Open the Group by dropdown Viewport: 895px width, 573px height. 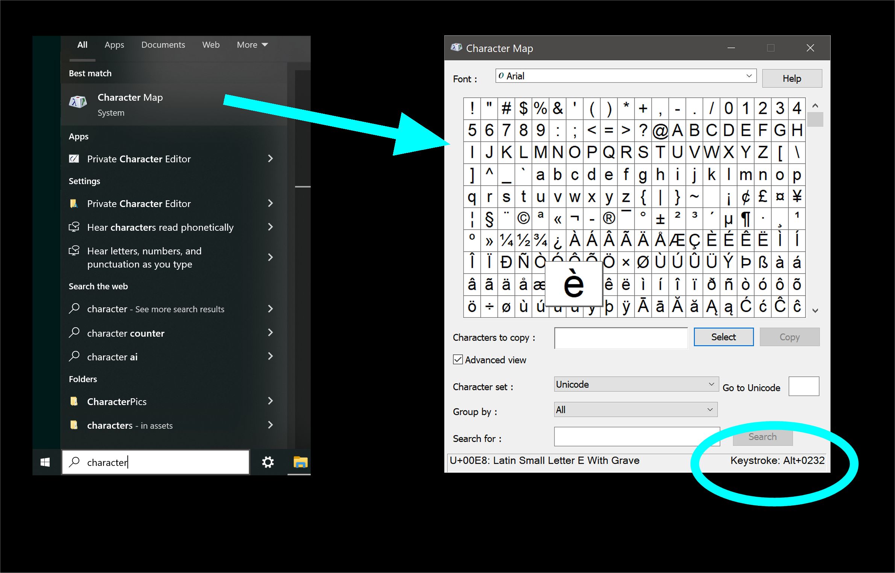(636, 410)
